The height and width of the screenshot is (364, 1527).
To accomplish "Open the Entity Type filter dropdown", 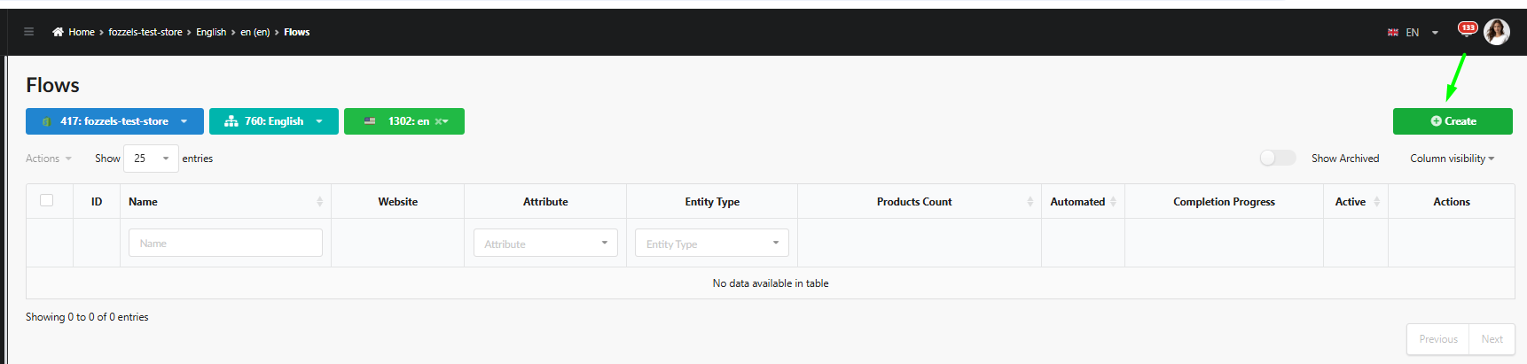I will pos(711,243).
